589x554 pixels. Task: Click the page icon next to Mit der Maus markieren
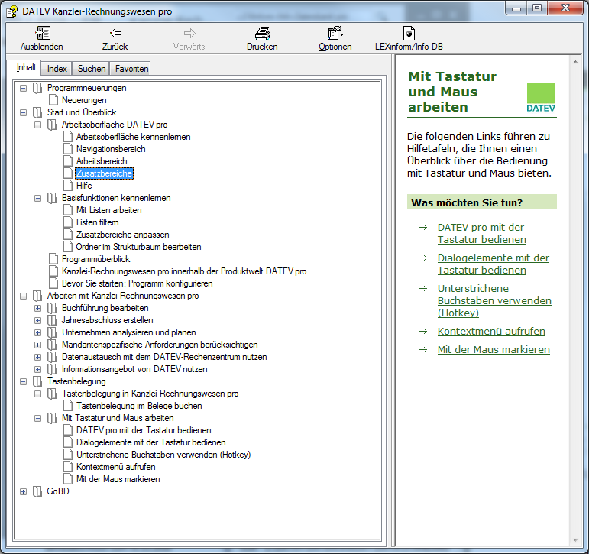68,479
